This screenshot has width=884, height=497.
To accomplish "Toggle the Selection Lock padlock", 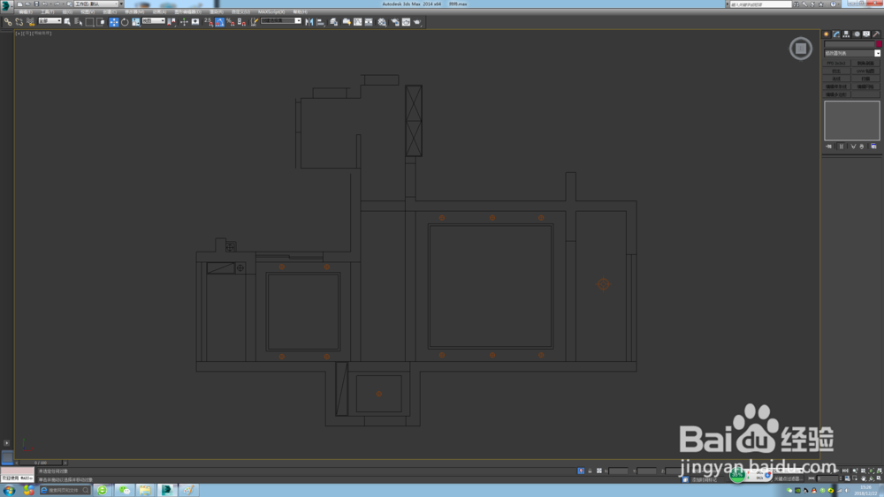I will pyautogui.click(x=590, y=471).
